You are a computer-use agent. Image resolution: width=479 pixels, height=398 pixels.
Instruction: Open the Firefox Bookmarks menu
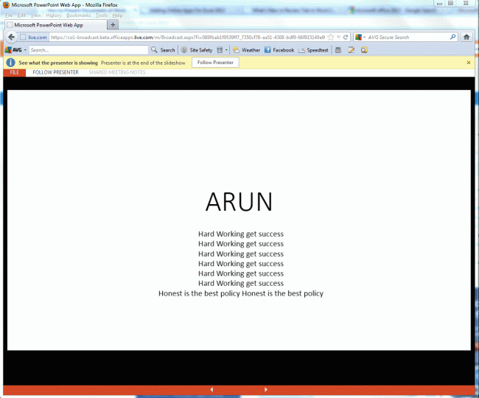(x=79, y=15)
